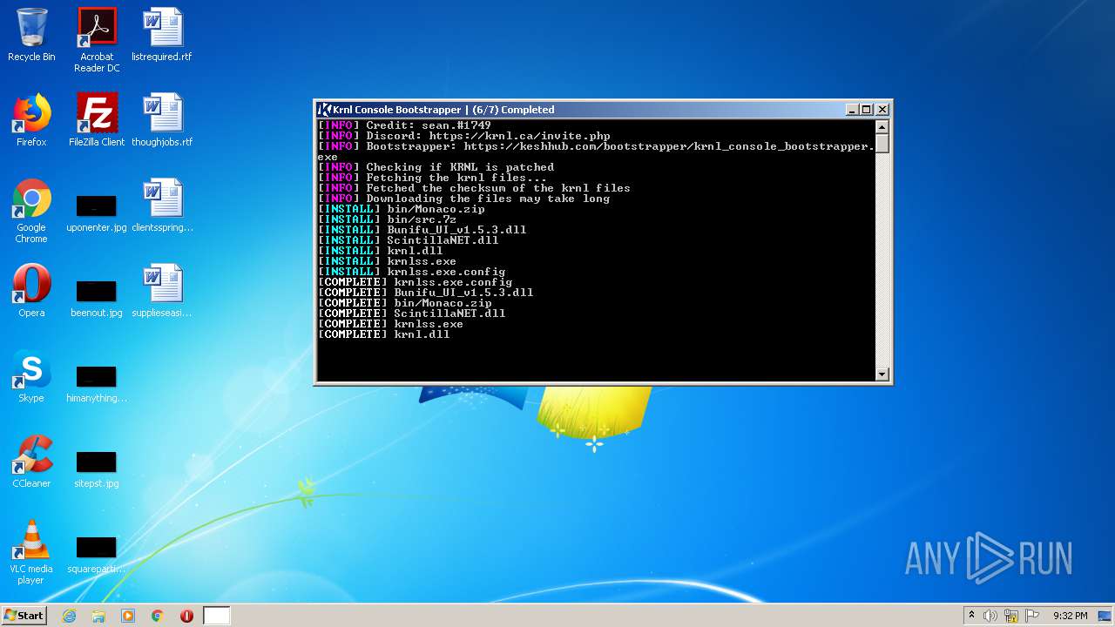Click Show desktop button at taskbar end

[x=1105, y=616]
